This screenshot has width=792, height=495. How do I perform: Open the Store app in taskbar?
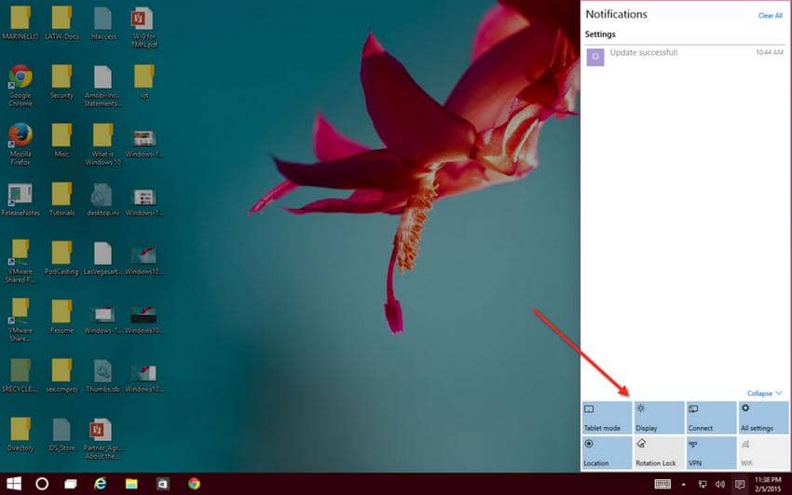(x=162, y=484)
